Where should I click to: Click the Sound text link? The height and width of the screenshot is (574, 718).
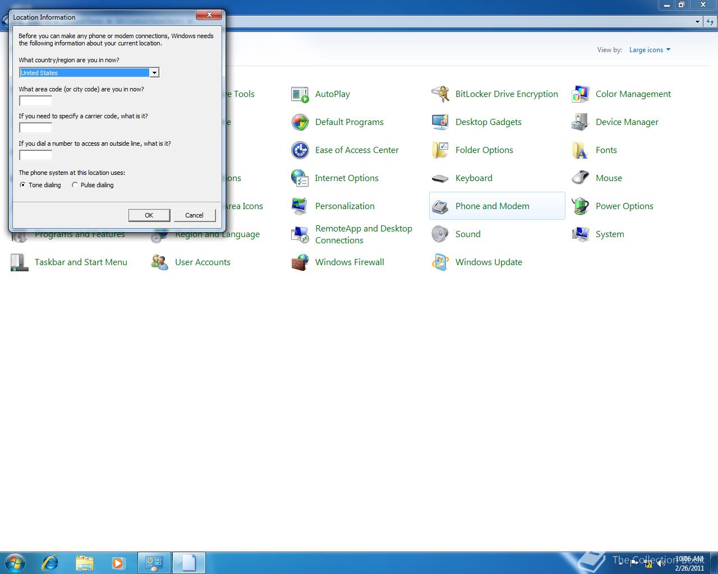(x=468, y=234)
